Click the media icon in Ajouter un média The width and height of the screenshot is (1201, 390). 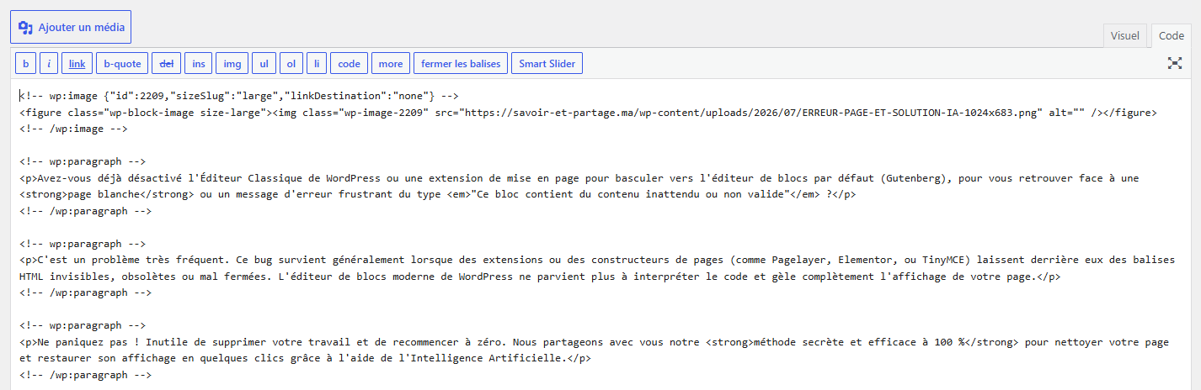26,27
